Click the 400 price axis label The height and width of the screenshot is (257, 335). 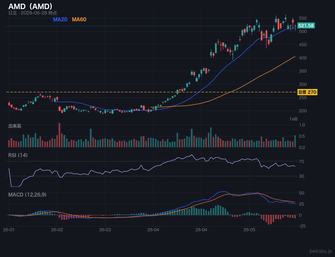pyautogui.click(x=303, y=58)
